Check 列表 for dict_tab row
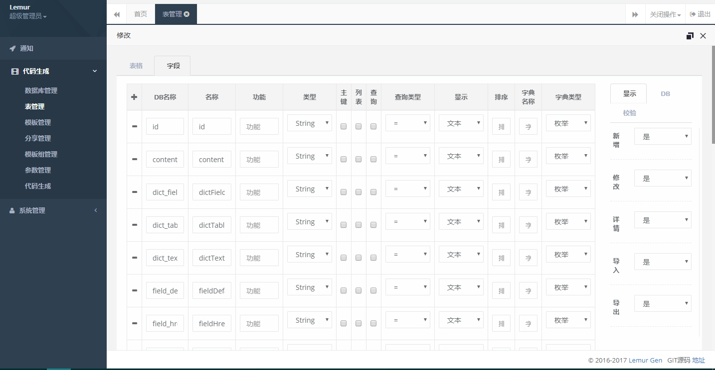This screenshot has height=370, width=715. [358, 225]
